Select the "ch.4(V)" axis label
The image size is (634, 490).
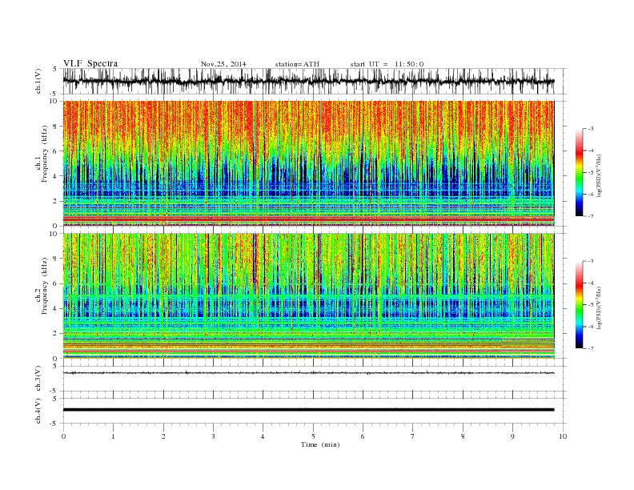[38, 411]
